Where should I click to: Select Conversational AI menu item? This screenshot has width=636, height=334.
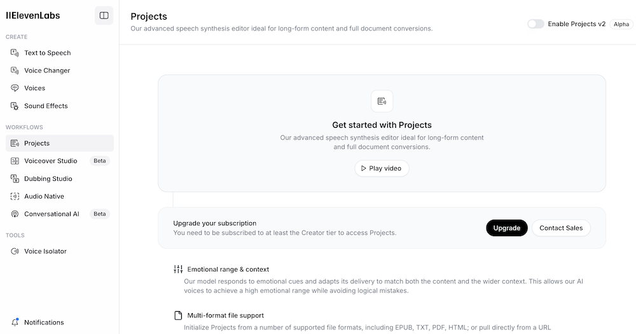52,214
